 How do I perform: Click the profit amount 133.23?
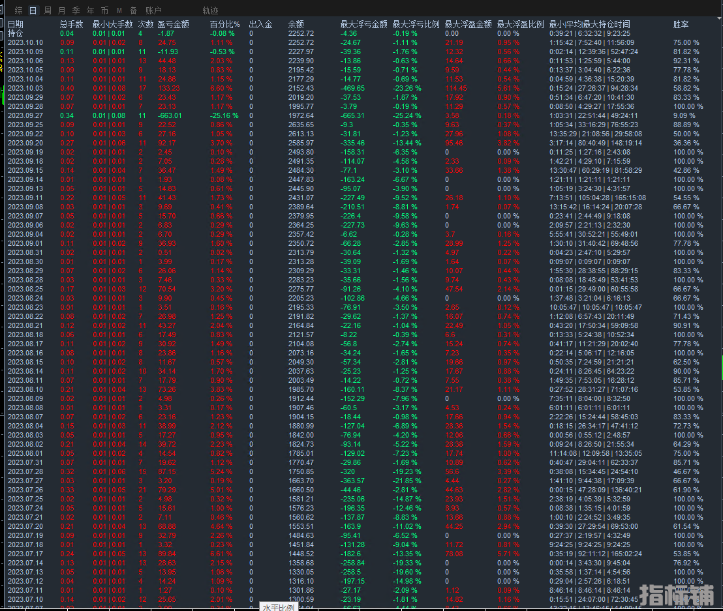click(x=169, y=88)
